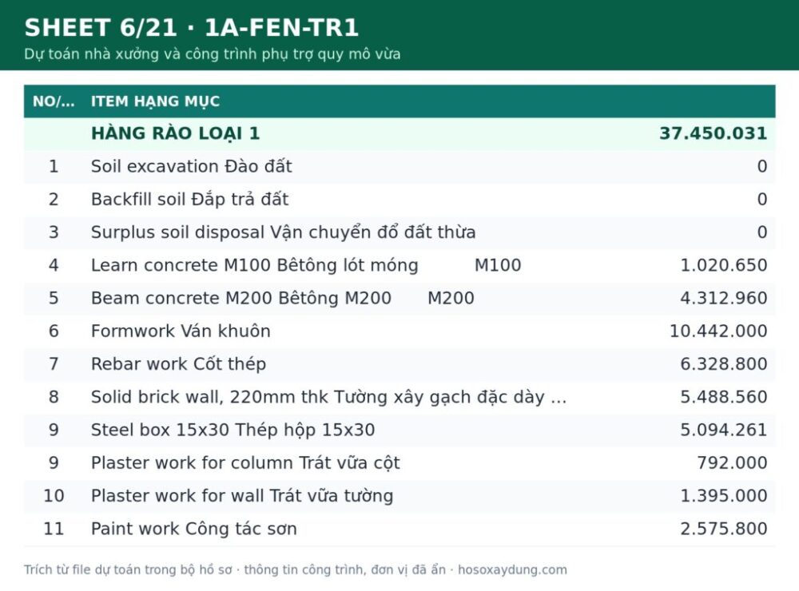
Task: Select the value 792.000
Action: point(732,463)
